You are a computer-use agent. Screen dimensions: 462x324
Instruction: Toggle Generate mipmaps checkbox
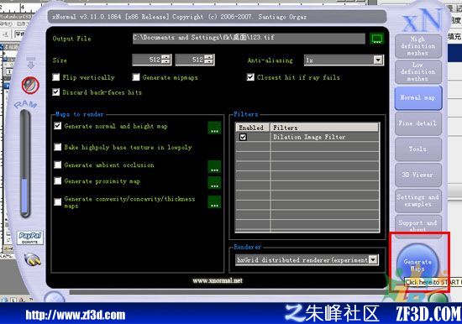point(136,77)
